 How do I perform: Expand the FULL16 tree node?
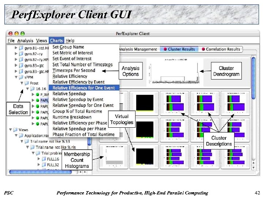point(39,159)
